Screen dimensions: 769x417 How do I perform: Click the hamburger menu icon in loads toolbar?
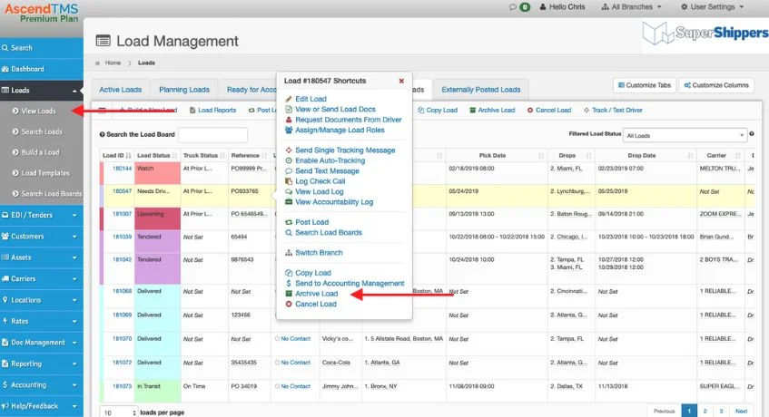point(102,110)
